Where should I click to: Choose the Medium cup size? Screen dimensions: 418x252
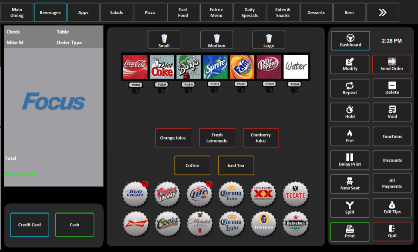coord(216,40)
